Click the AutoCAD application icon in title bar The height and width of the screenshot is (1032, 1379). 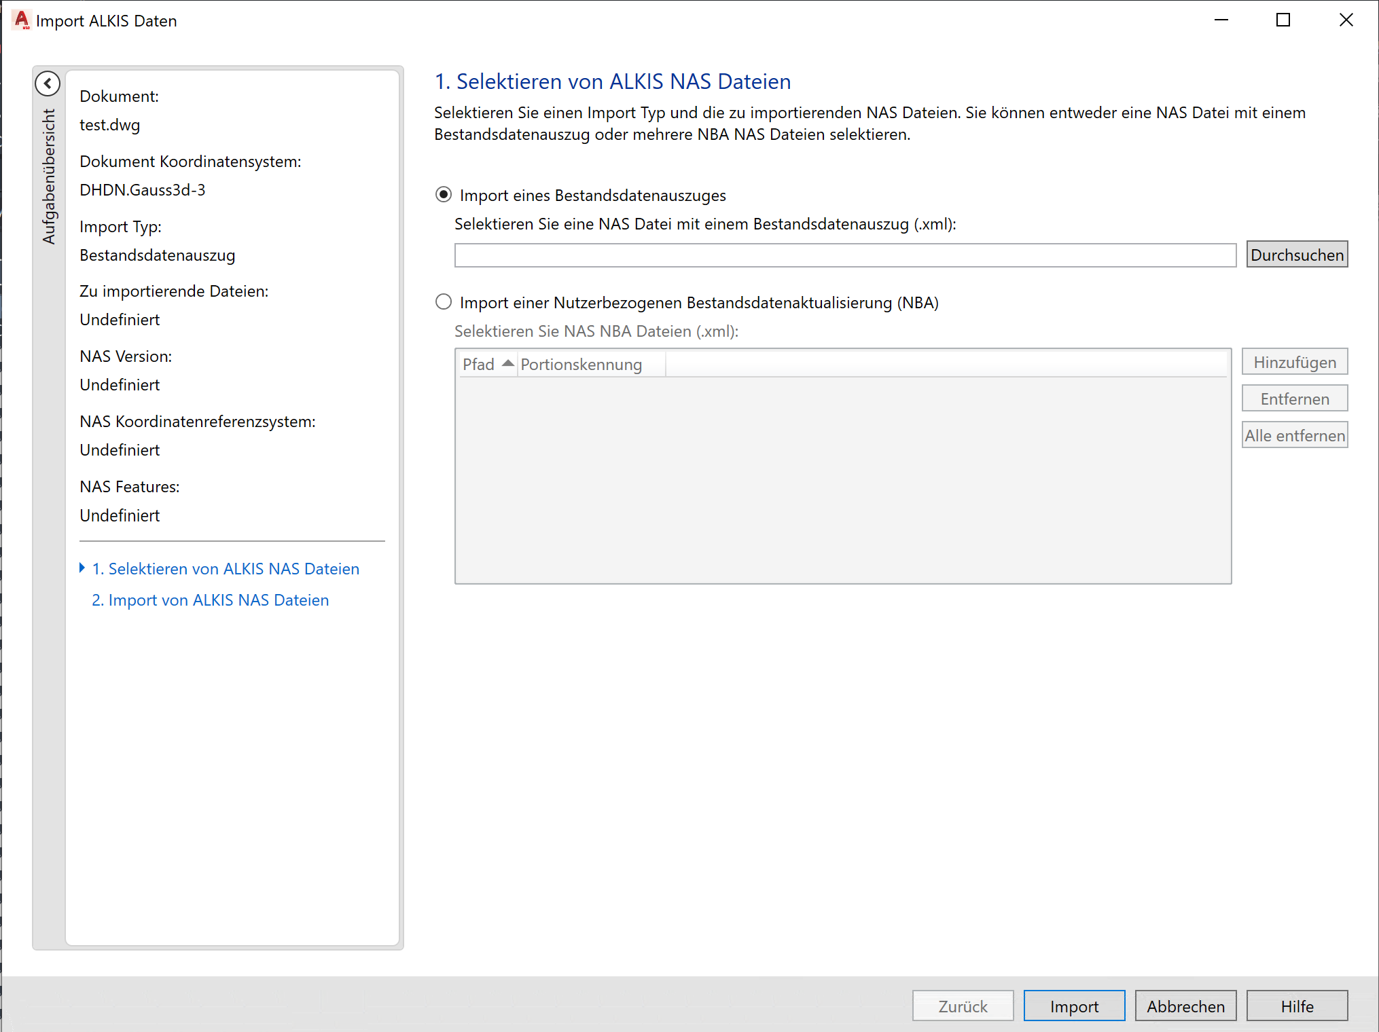(x=22, y=20)
